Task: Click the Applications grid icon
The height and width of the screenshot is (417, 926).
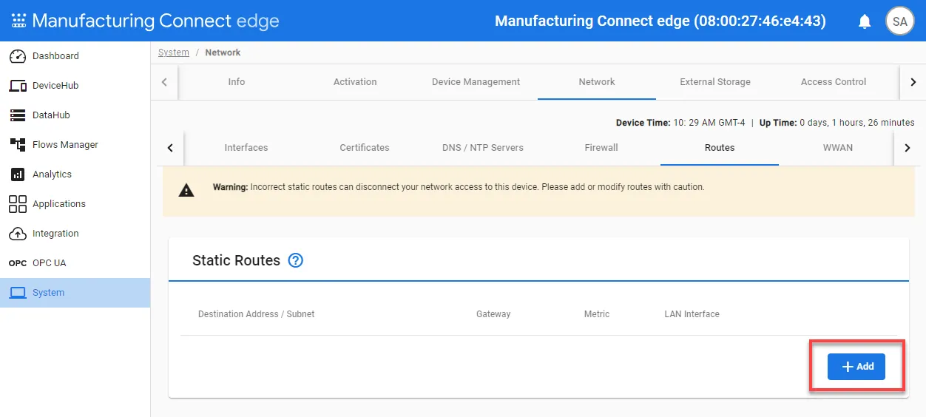Action: tap(18, 204)
